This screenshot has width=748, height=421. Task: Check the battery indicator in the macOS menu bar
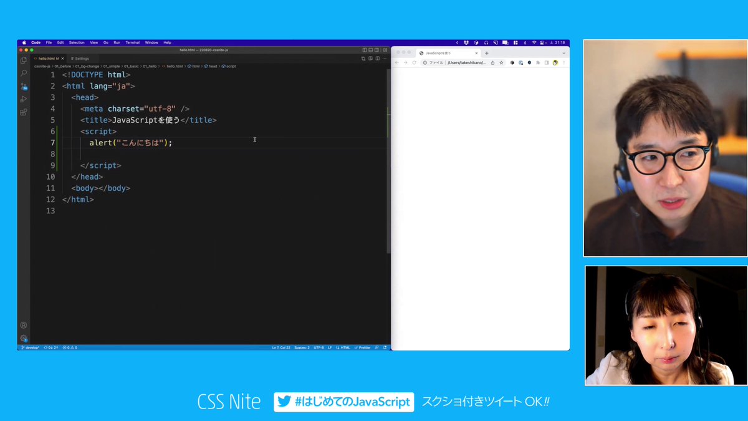pyautogui.click(x=541, y=42)
